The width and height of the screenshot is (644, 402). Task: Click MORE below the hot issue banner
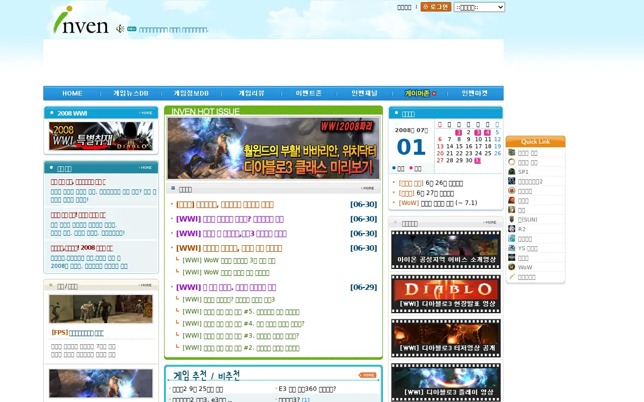pos(368,188)
